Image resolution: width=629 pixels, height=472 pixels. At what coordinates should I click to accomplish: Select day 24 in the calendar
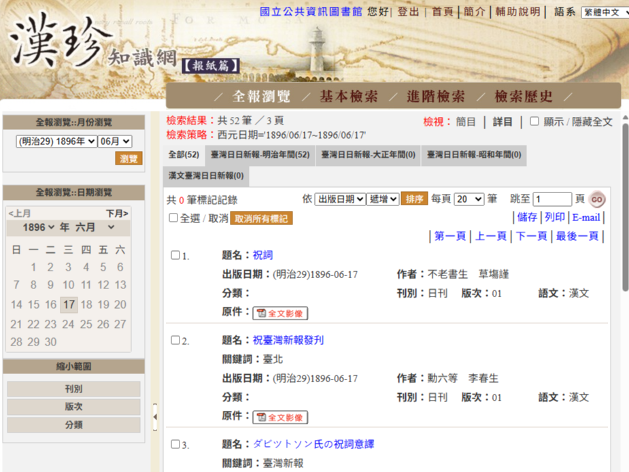point(68,324)
